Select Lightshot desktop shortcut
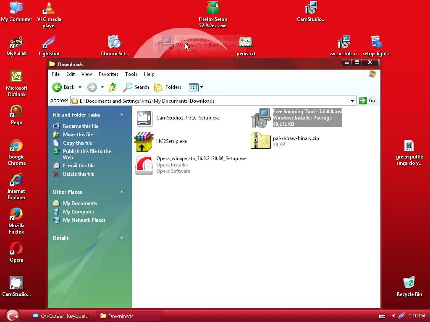This screenshot has width=430, height=322. tap(49, 46)
